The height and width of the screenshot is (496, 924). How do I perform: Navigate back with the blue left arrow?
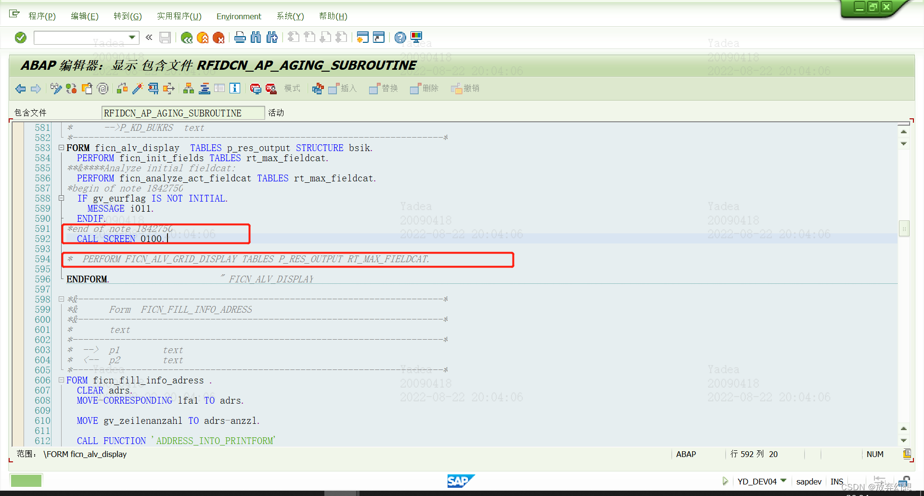click(20, 89)
